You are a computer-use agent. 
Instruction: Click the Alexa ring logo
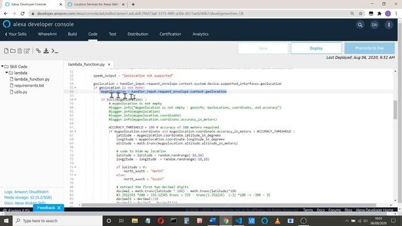coord(7,24)
